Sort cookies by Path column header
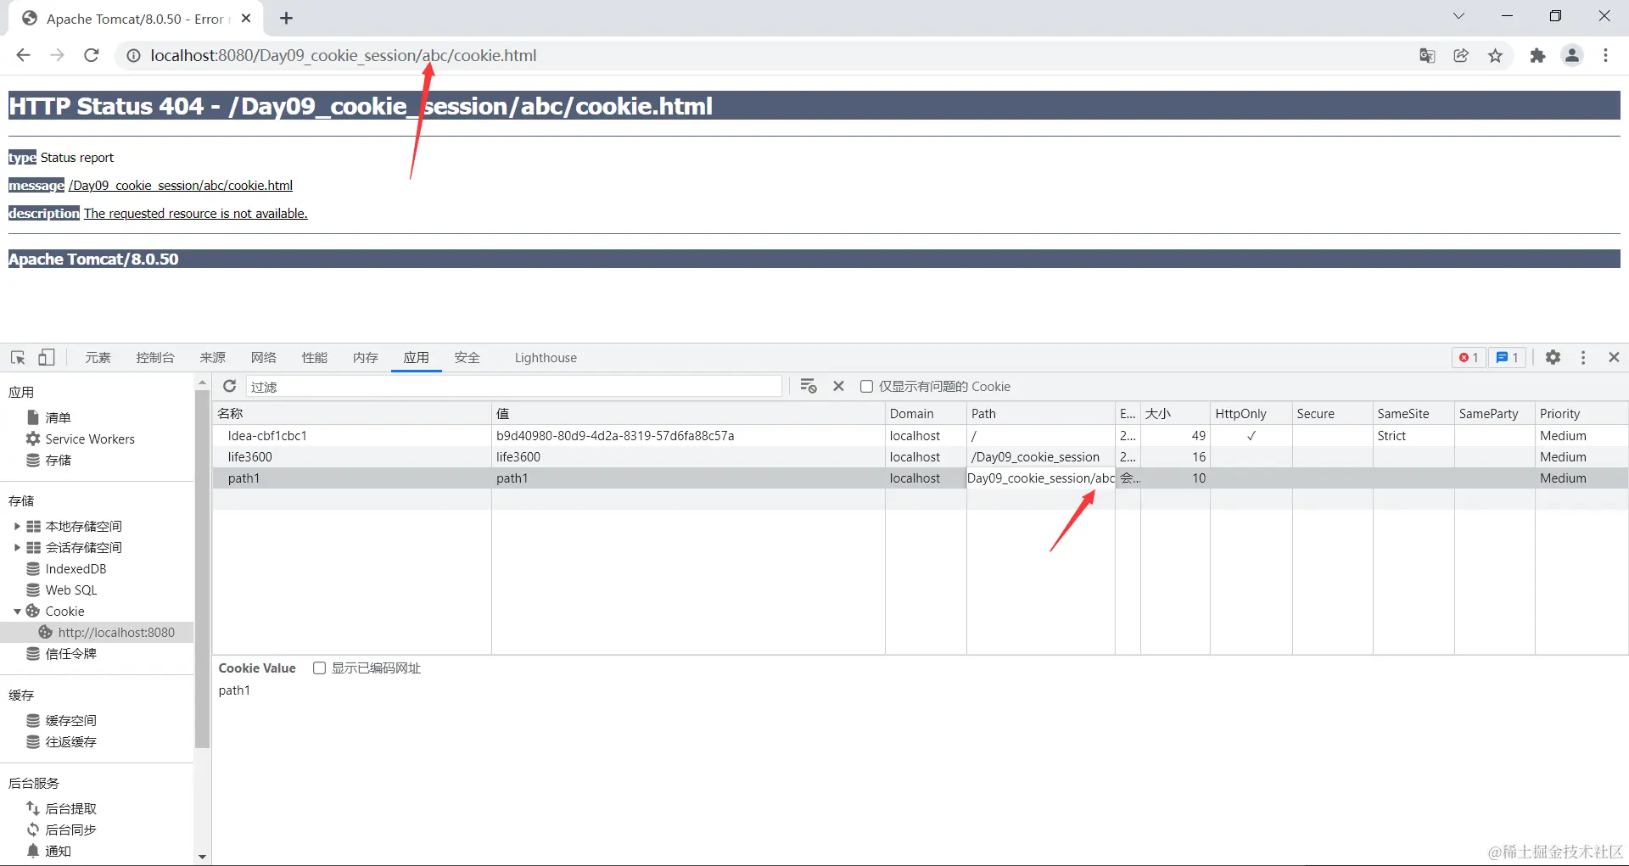1629x866 pixels. [1041, 413]
